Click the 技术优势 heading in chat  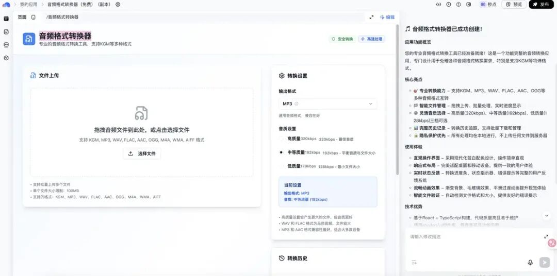[x=414, y=206]
